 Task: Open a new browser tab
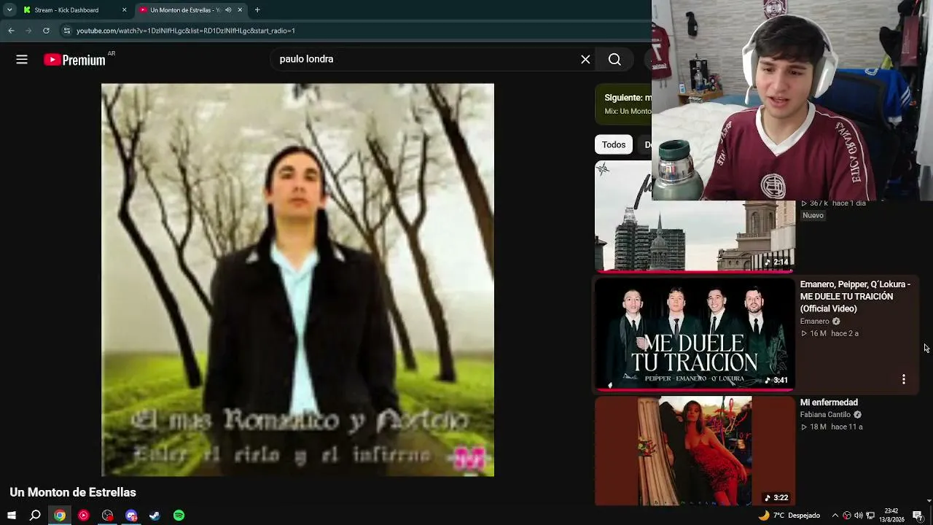[257, 10]
